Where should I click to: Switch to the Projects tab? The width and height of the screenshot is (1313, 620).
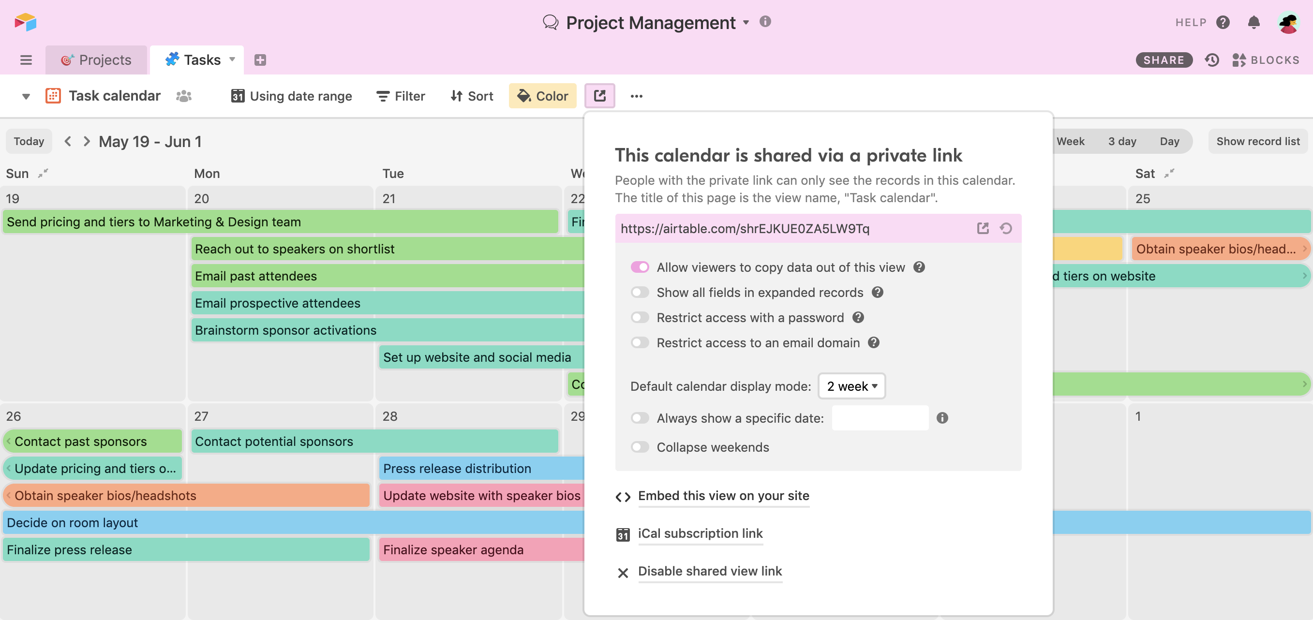tap(96, 60)
